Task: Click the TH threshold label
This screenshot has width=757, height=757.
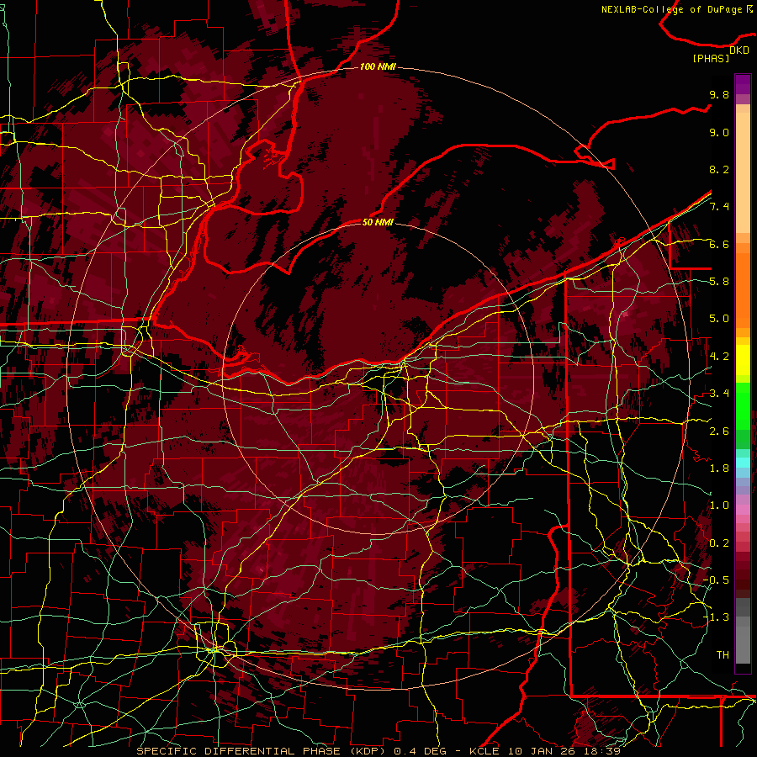Action: 723,655
